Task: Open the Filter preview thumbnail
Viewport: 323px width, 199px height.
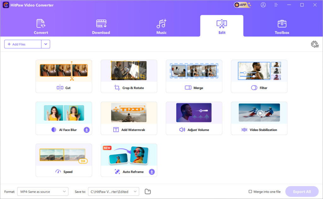Action: (259, 71)
